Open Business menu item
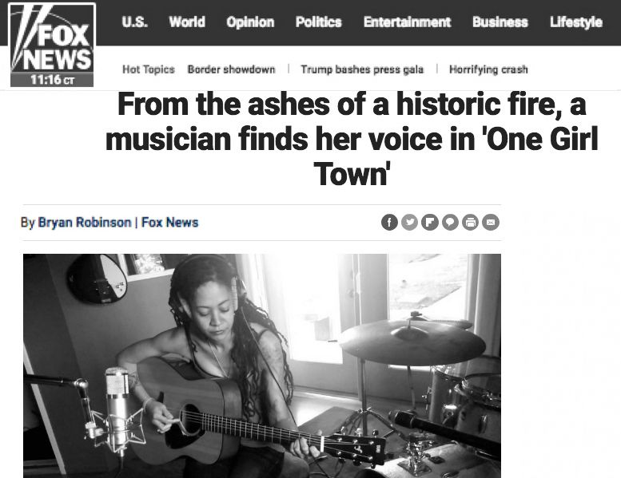This screenshot has width=621, height=478. pyautogui.click(x=500, y=22)
